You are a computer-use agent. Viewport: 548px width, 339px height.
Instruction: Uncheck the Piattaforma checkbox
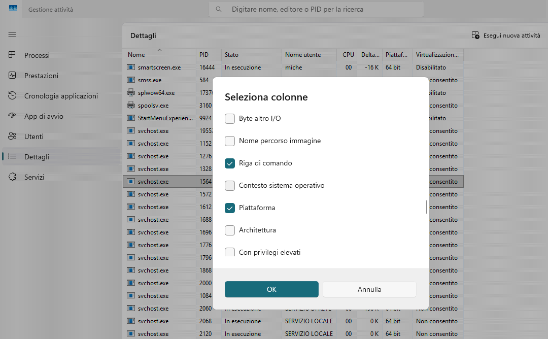pyautogui.click(x=230, y=208)
